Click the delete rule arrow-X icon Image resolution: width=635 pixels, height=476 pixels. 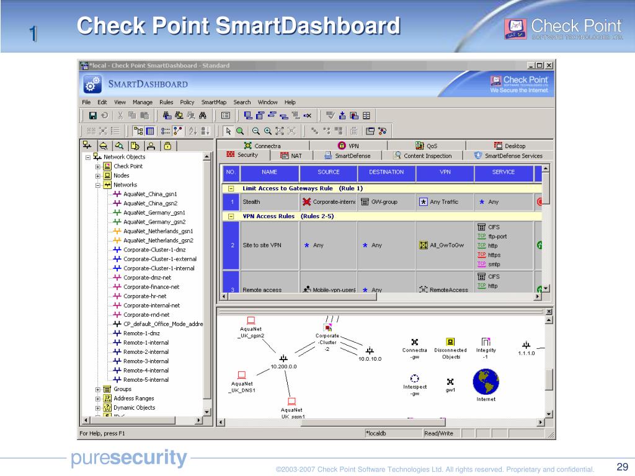tap(308, 115)
